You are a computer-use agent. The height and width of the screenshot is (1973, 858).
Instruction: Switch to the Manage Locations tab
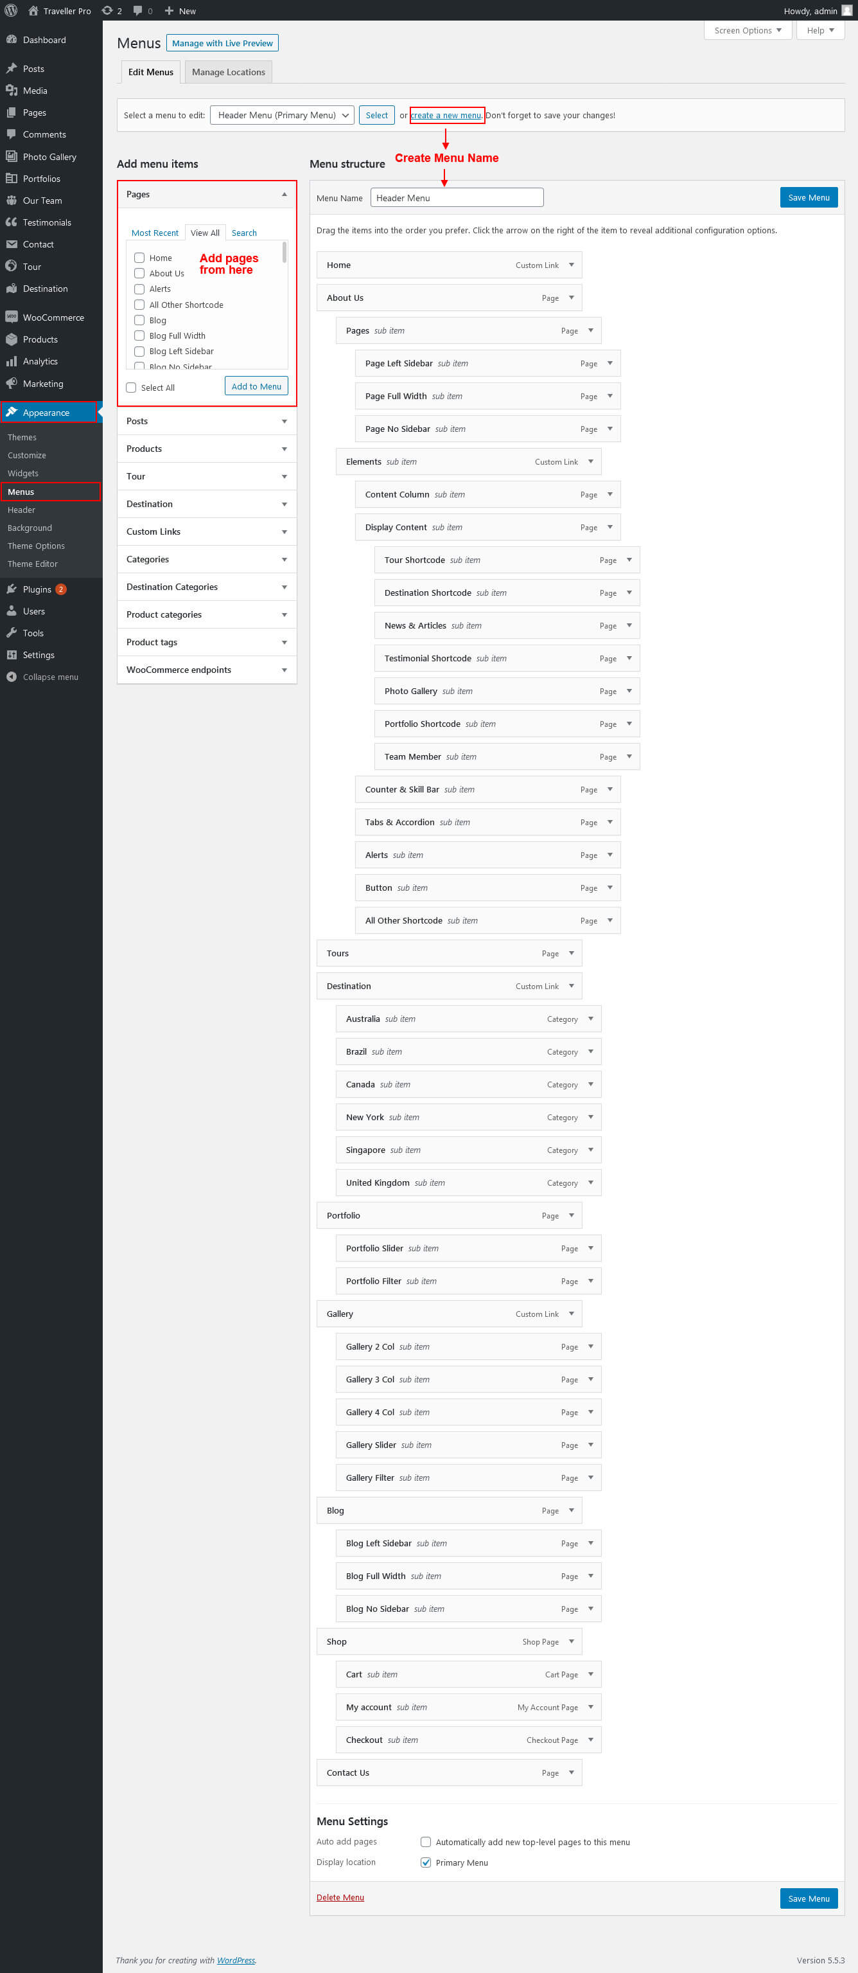pyautogui.click(x=228, y=72)
